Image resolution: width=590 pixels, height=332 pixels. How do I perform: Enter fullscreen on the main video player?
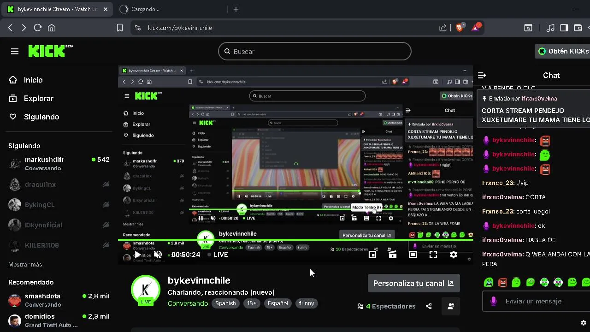pyautogui.click(x=433, y=255)
